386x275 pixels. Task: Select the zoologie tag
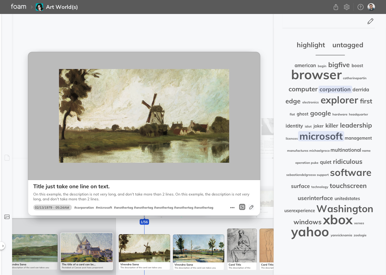(360, 235)
